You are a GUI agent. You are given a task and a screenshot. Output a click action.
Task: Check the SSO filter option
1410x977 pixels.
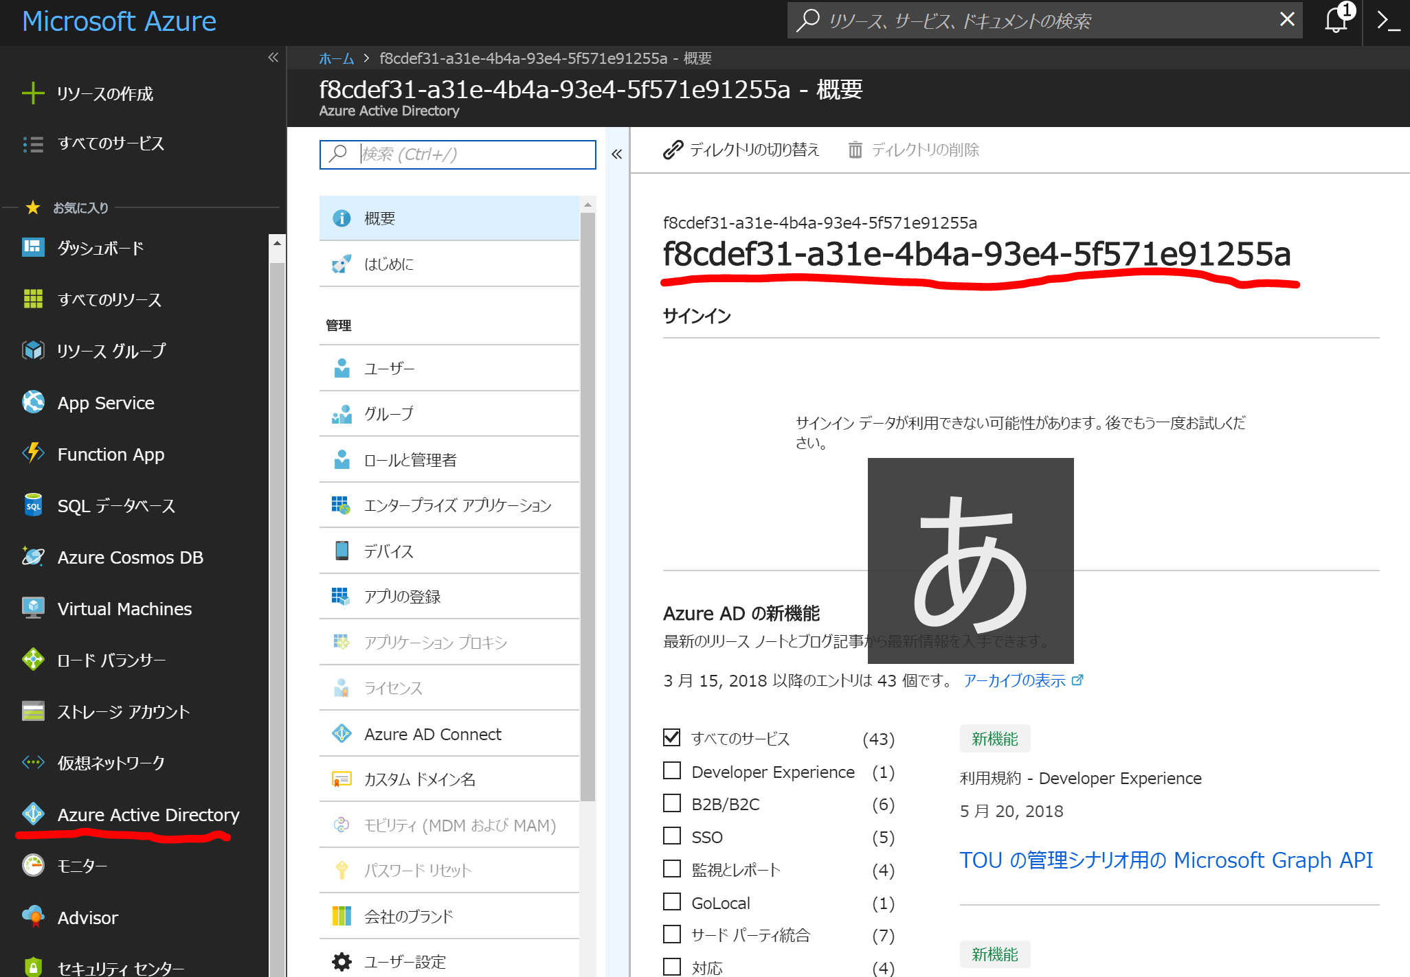click(x=671, y=836)
